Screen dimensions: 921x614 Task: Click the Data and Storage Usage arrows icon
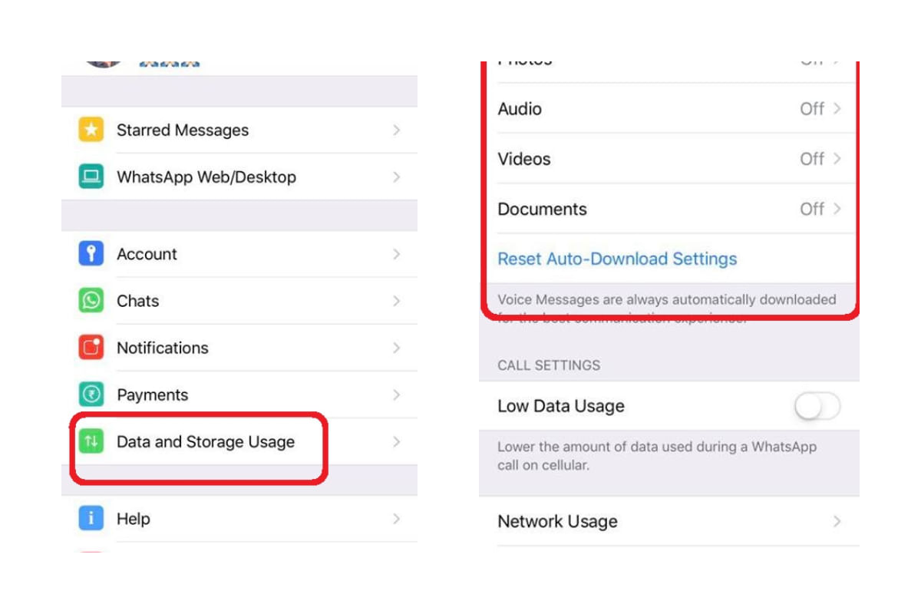coord(91,441)
